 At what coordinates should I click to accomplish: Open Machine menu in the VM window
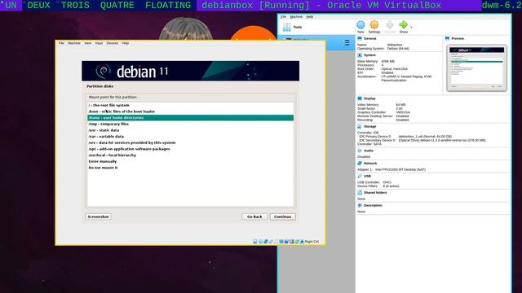pyautogui.click(x=74, y=43)
